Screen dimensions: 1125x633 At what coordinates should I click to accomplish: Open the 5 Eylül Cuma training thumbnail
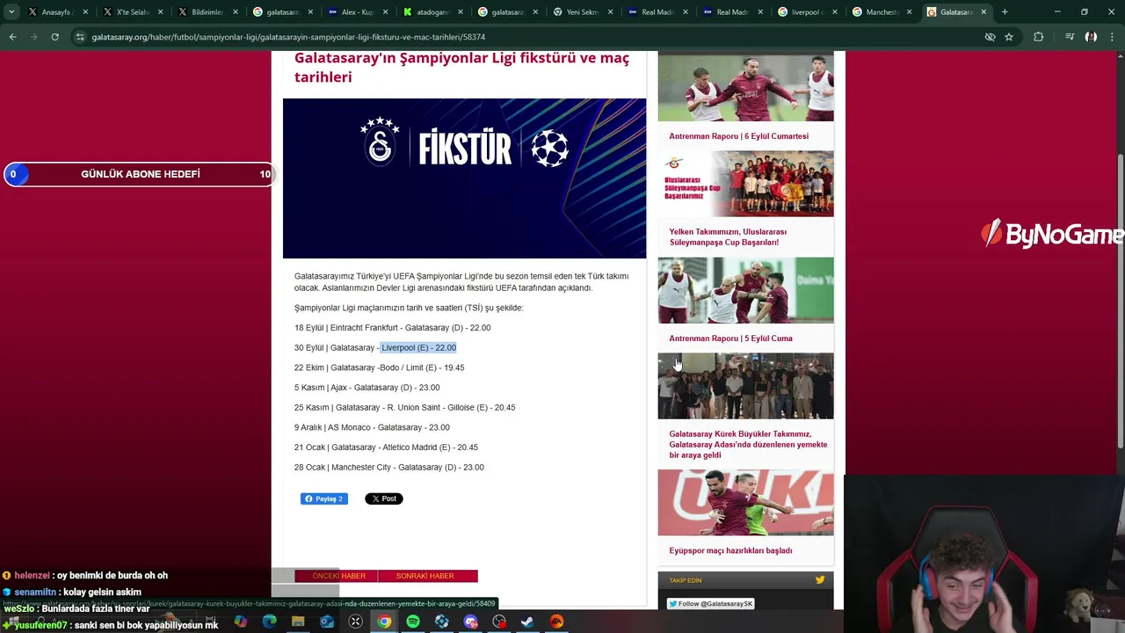tap(745, 290)
